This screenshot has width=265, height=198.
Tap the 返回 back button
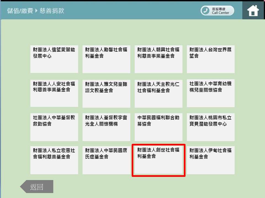click(37, 186)
